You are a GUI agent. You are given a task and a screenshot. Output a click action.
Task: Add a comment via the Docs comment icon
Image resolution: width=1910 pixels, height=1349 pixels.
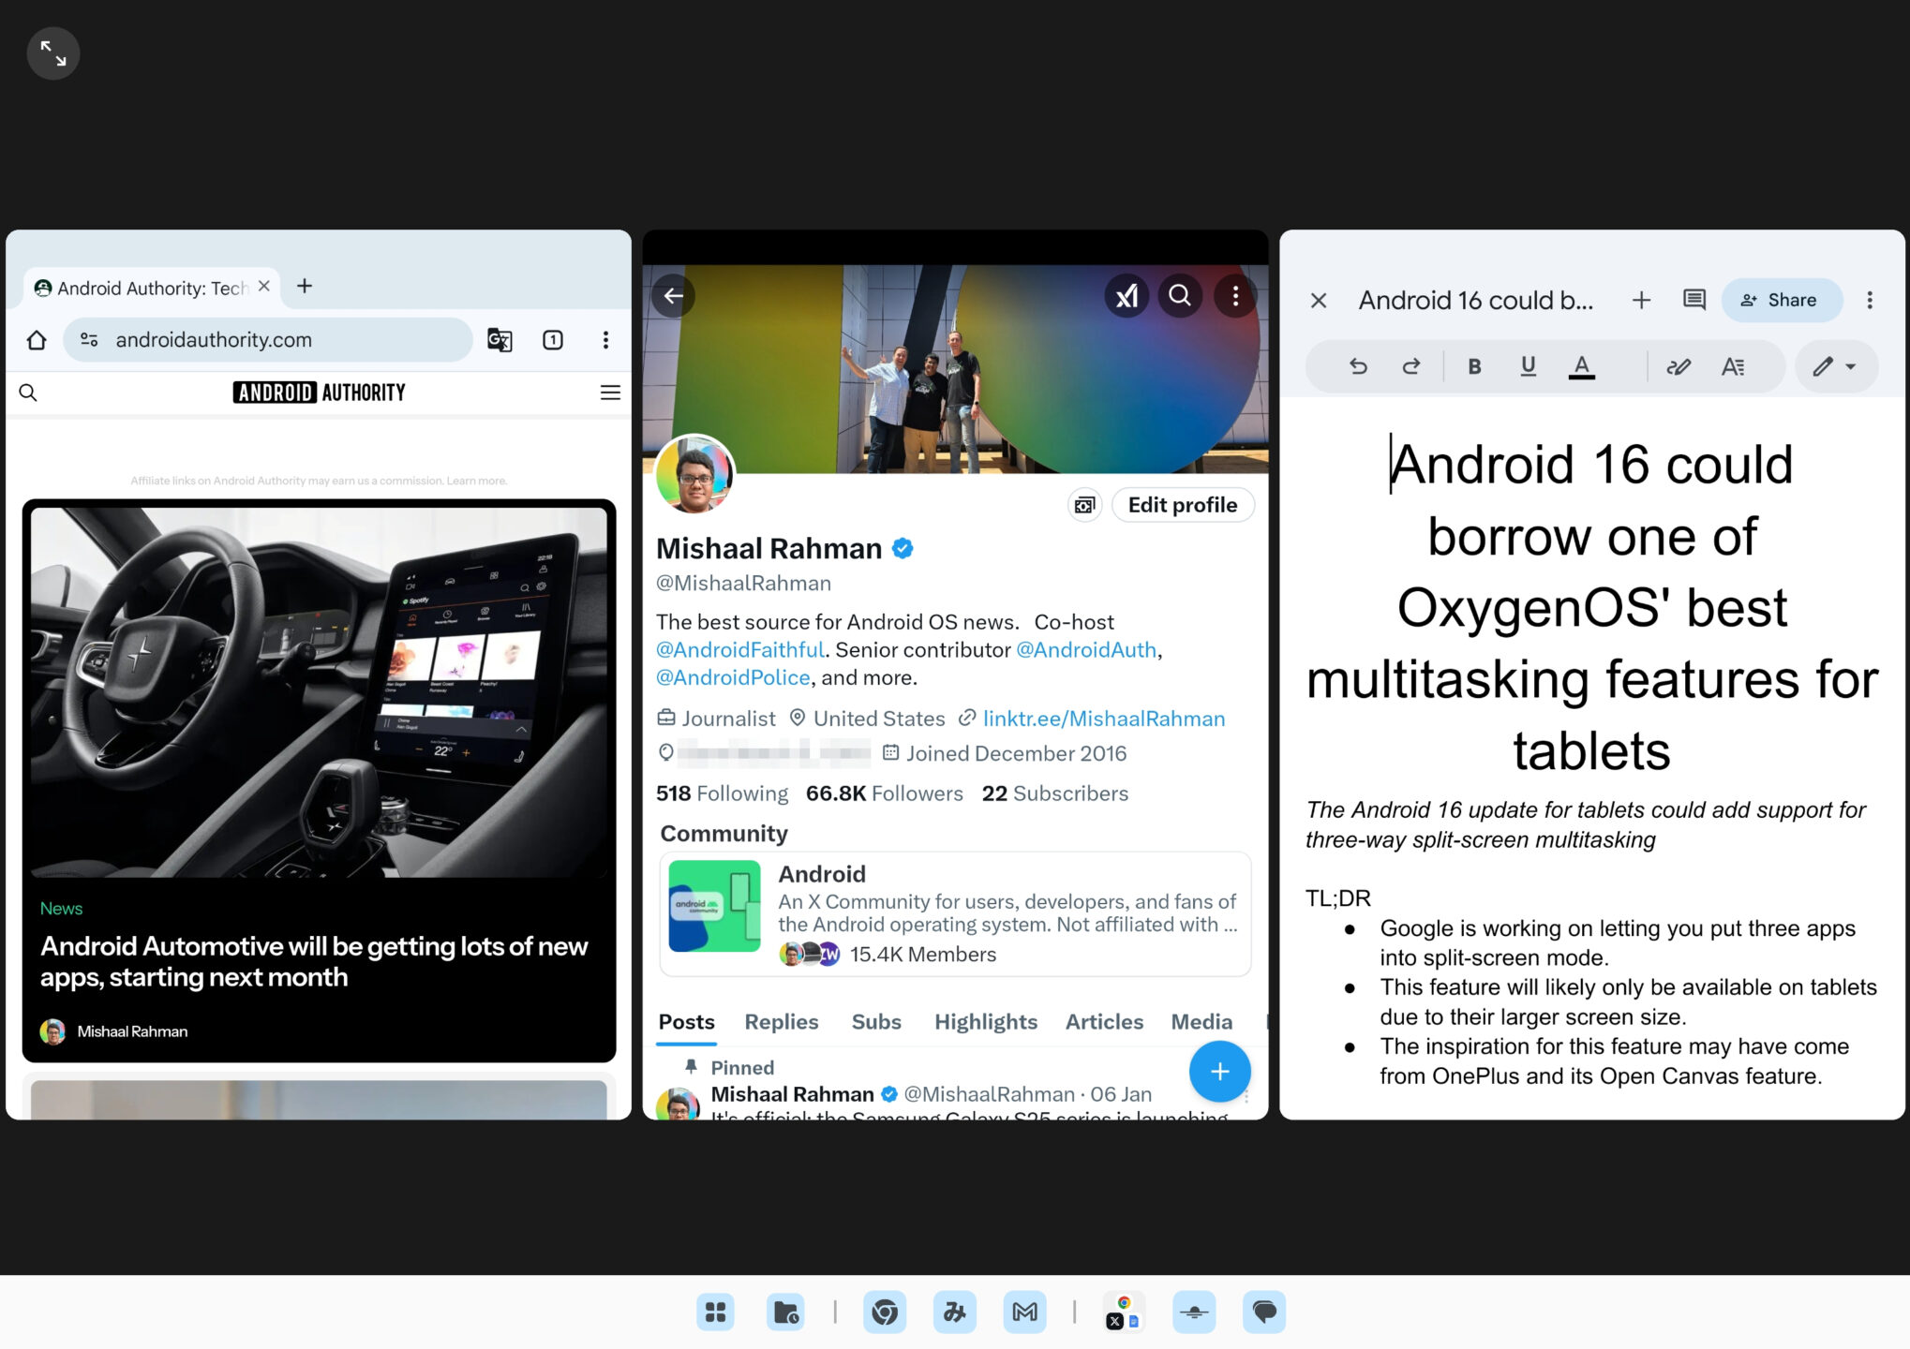1694,300
